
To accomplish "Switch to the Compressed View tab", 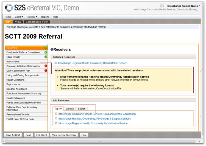I will click(37, 22).
